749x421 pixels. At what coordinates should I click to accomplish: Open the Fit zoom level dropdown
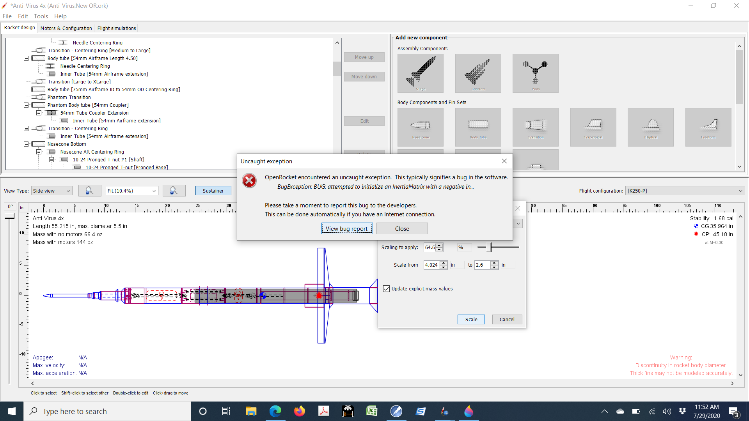pyautogui.click(x=131, y=191)
